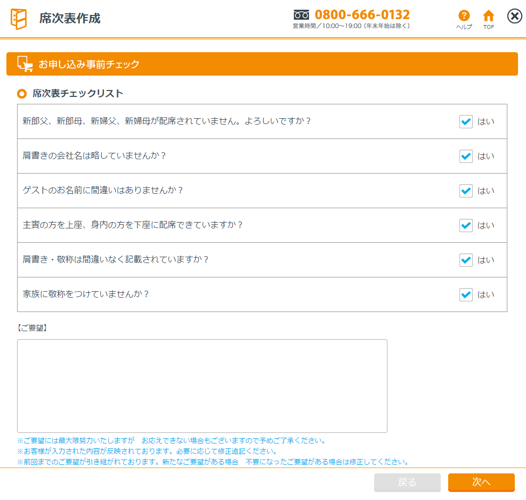The width and height of the screenshot is (526, 500).
Task: Open the ヘルプ help icon
Action: (464, 16)
